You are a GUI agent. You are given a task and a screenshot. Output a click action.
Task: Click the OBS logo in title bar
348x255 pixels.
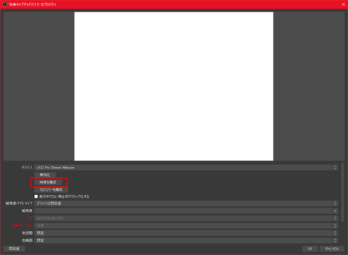coord(5,4)
